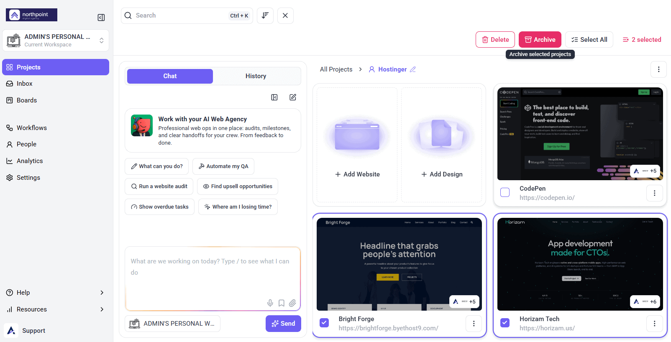The image size is (671, 342).
Task: Open Support in the sidebar
Action: 33,331
